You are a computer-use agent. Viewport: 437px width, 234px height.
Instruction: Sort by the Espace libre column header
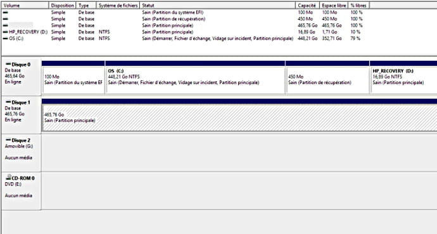click(x=334, y=5)
